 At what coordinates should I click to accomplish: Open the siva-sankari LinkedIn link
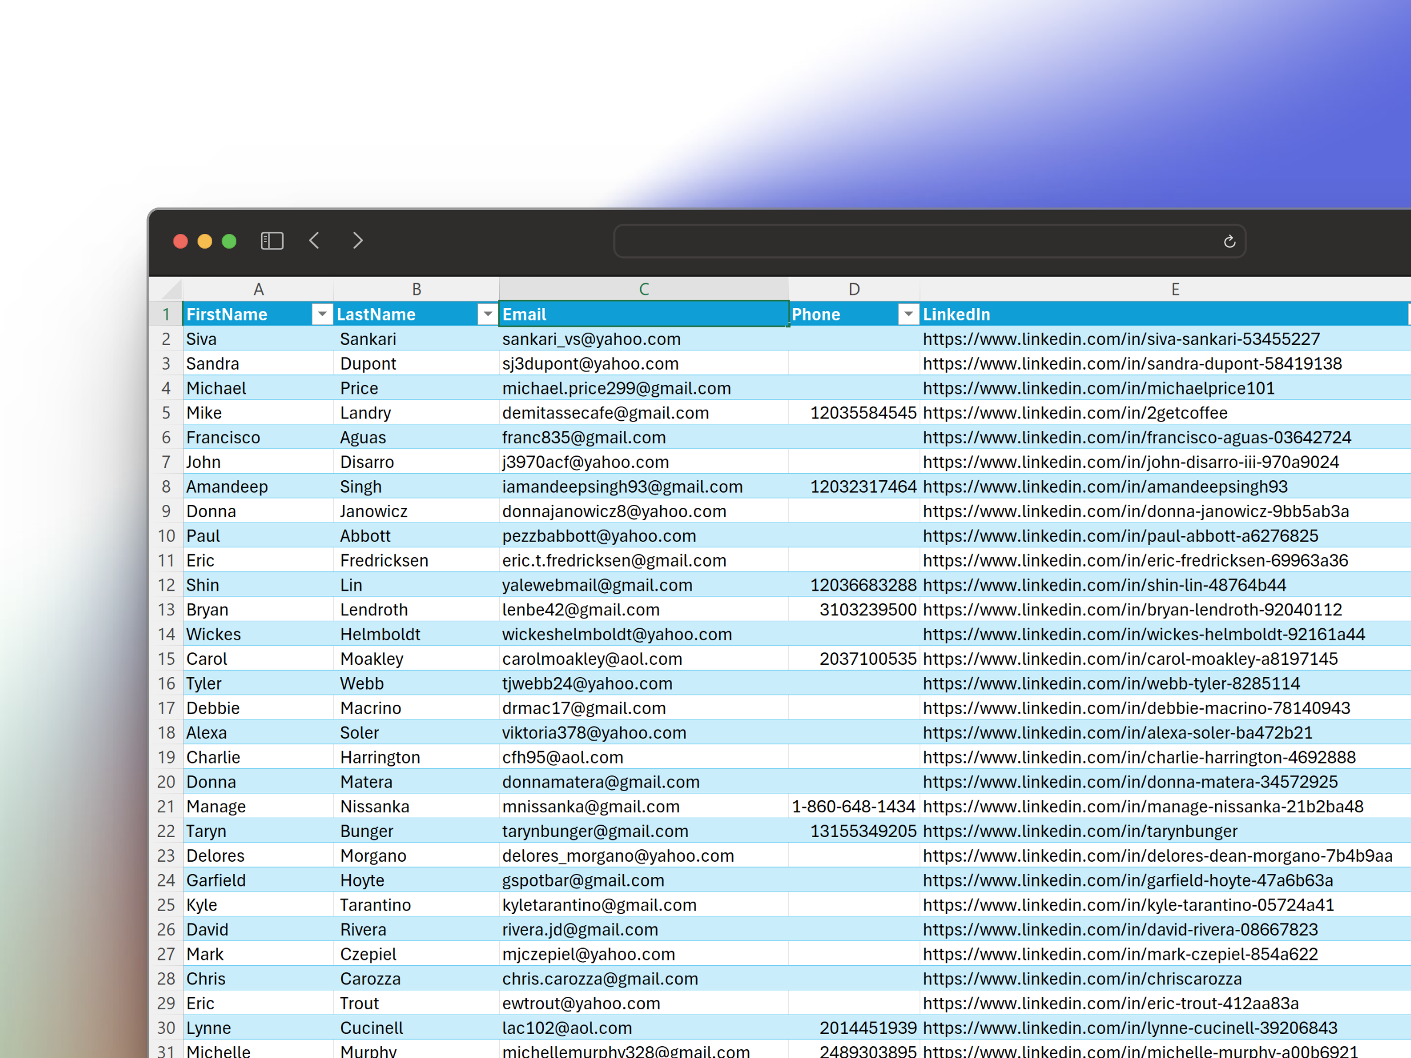[1121, 339]
